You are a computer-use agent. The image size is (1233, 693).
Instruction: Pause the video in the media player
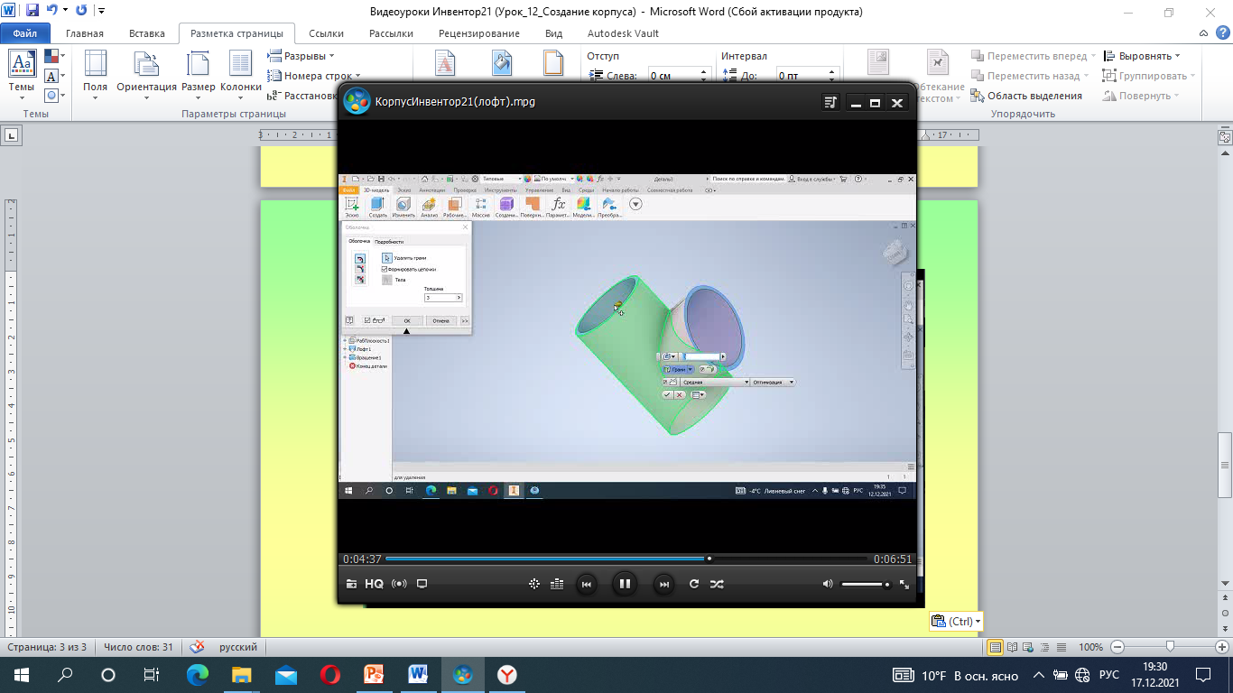(624, 584)
